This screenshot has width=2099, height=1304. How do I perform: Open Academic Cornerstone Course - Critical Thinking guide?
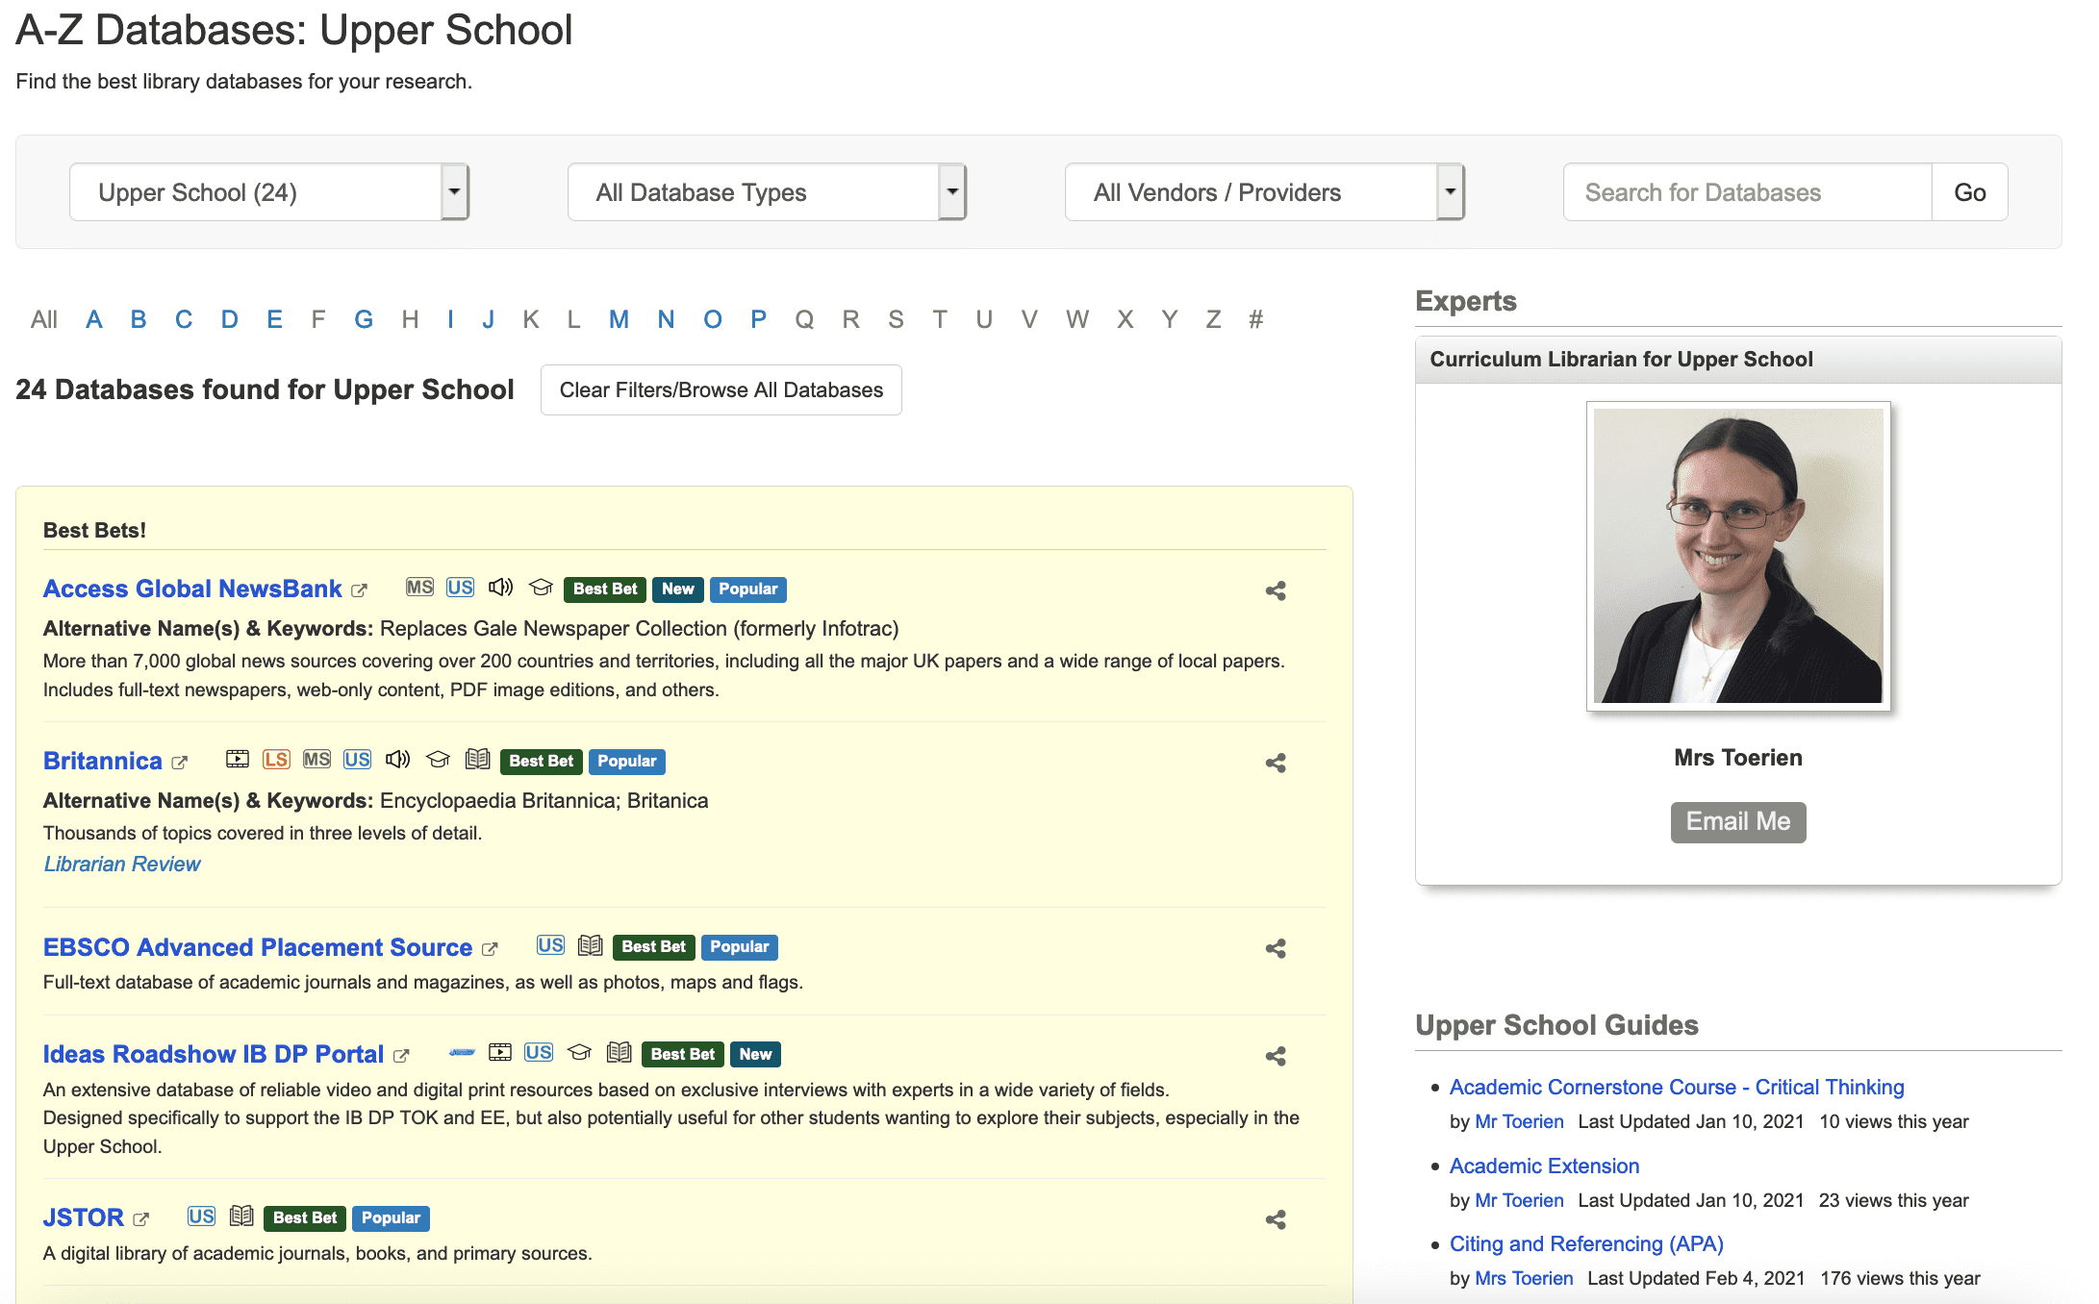click(x=1677, y=1087)
